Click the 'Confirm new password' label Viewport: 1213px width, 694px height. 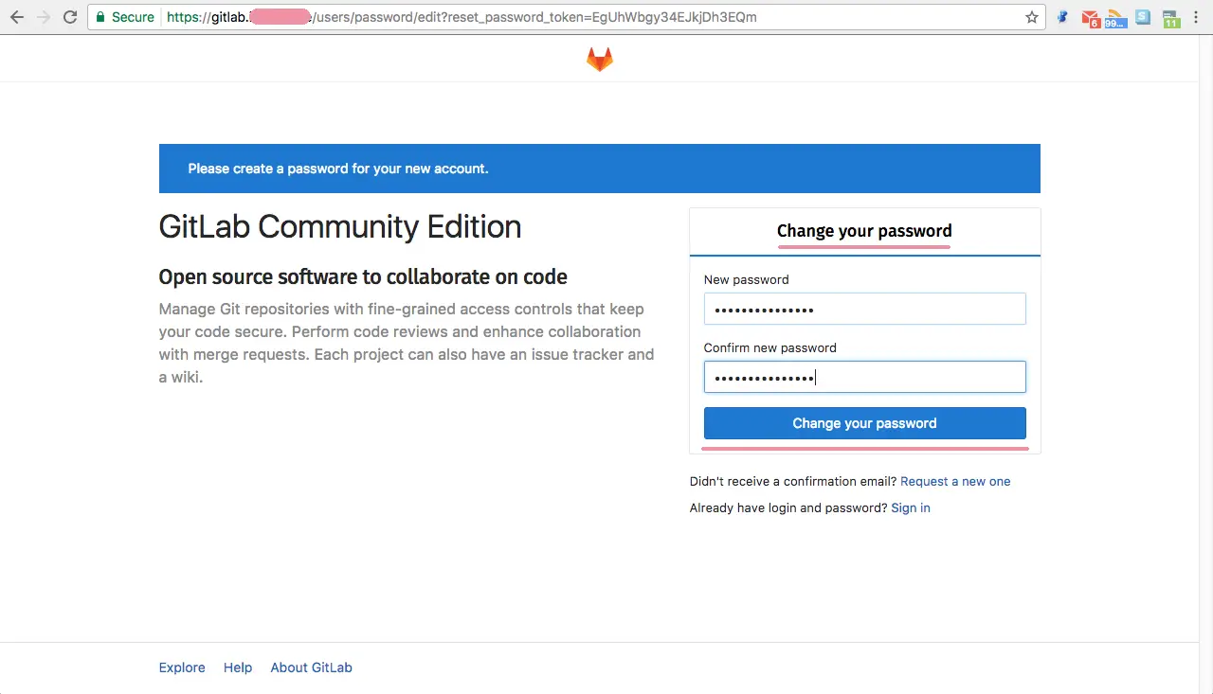[769, 347]
